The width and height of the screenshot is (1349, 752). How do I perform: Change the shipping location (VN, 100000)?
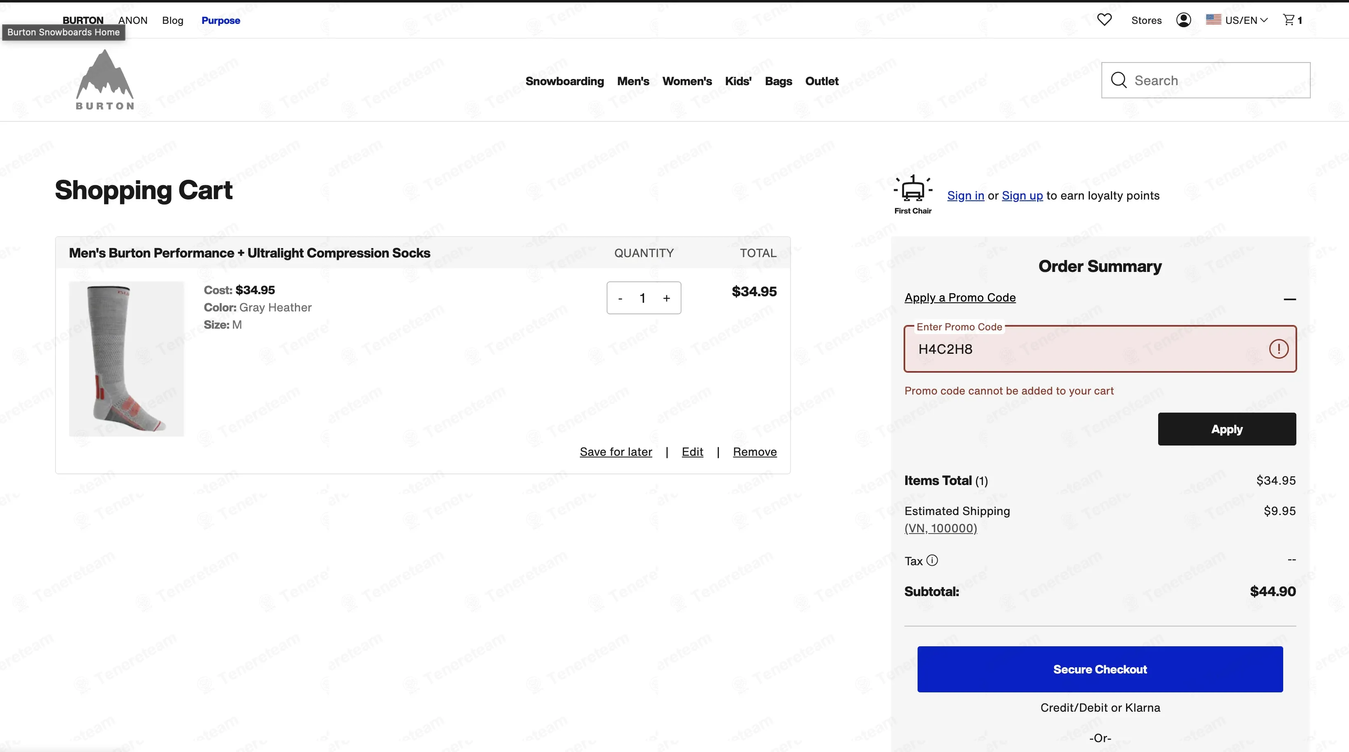coord(941,528)
